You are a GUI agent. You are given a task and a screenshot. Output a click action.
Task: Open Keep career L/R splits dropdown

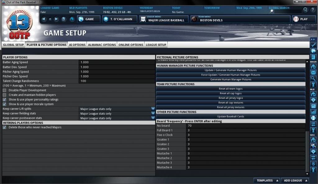[x=153, y=109]
